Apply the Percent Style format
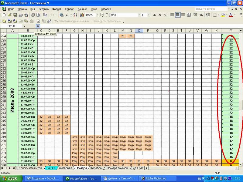 point(201,15)
